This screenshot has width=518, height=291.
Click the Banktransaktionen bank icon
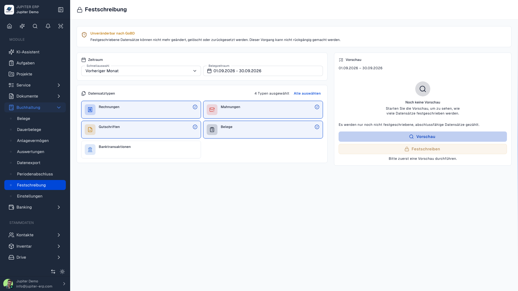pyautogui.click(x=90, y=150)
